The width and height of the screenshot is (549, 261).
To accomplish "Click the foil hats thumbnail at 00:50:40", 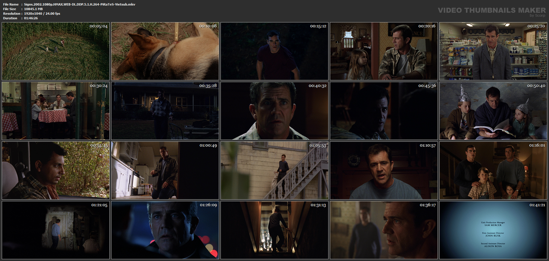I will (x=493, y=111).
